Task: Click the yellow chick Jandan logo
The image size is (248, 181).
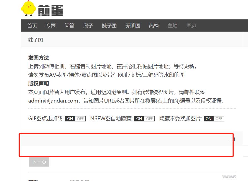Action: click(29, 8)
